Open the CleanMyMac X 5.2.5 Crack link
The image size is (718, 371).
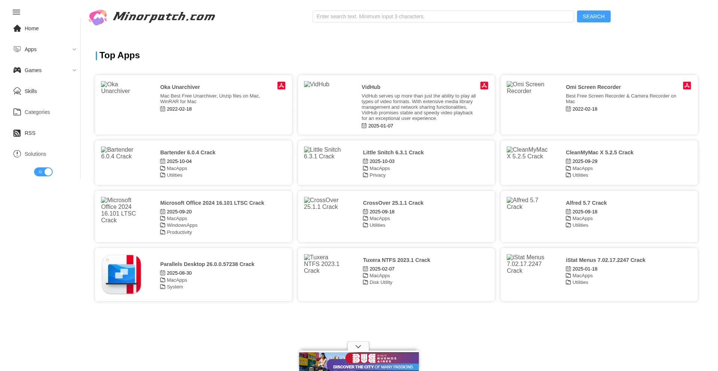pyautogui.click(x=599, y=152)
